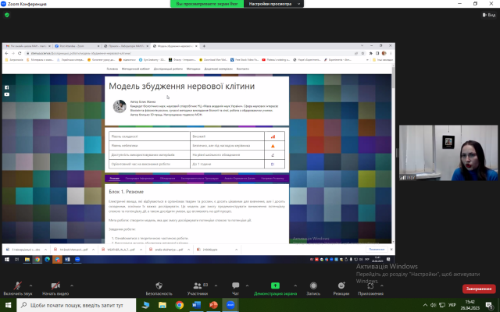
Task: Change layout with the Вид button
Action: coord(489,15)
